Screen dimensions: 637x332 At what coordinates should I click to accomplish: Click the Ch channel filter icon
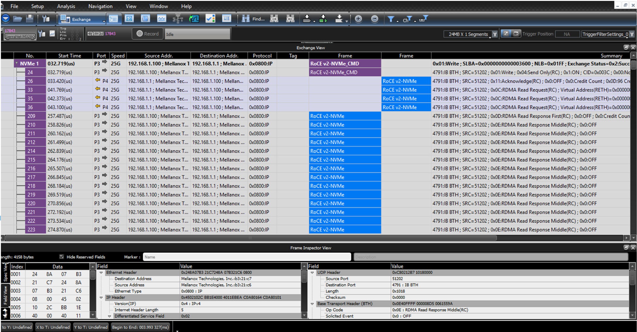click(407, 20)
